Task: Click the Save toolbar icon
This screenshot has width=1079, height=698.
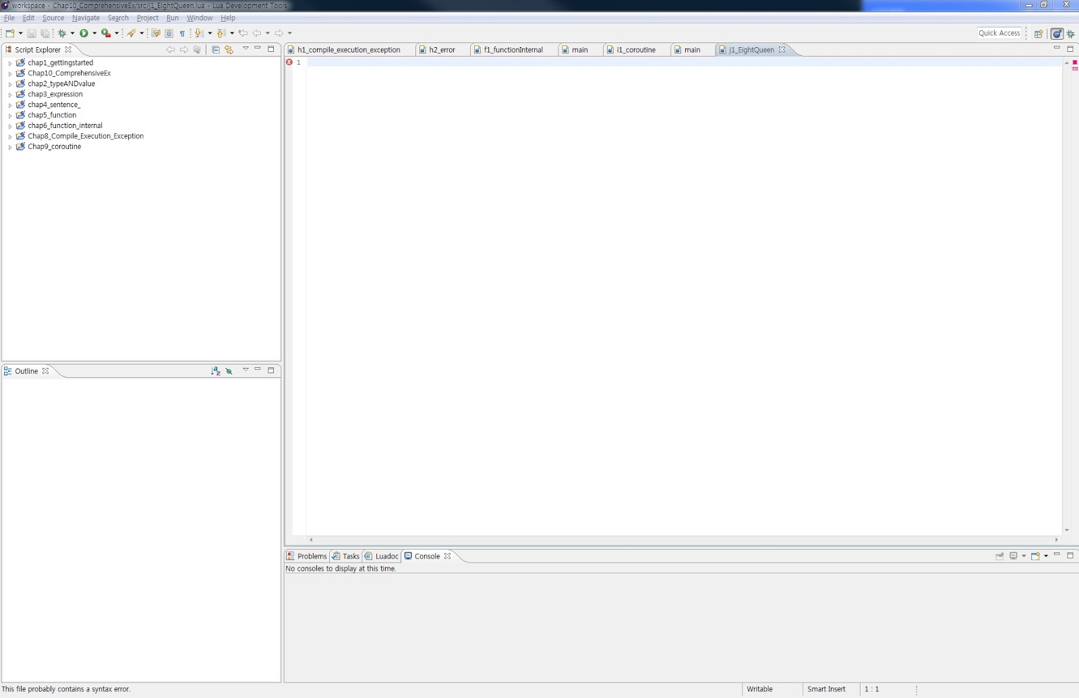Action: 31,33
